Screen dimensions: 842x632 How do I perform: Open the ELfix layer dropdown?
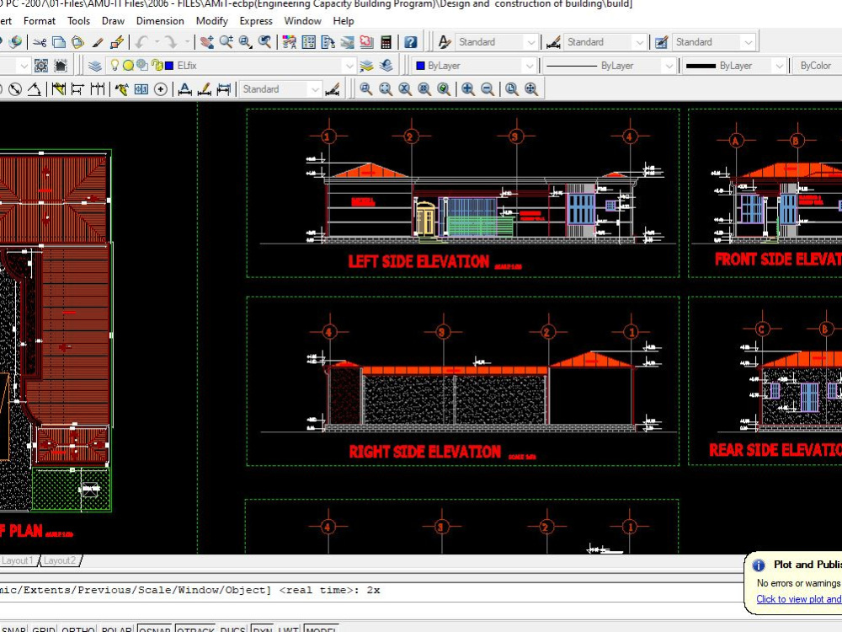pyautogui.click(x=349, y=64)
